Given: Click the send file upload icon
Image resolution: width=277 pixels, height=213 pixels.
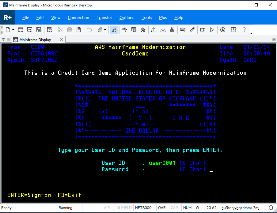Looking at the screenshot, I should click(154, 30).
